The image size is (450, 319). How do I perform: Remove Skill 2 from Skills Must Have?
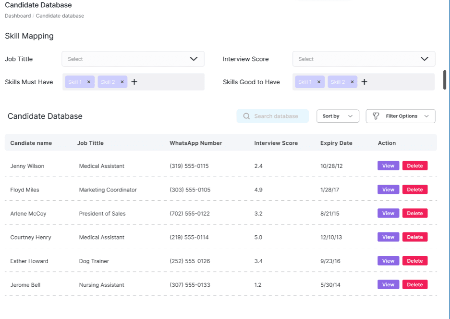[x=122, y=82]
